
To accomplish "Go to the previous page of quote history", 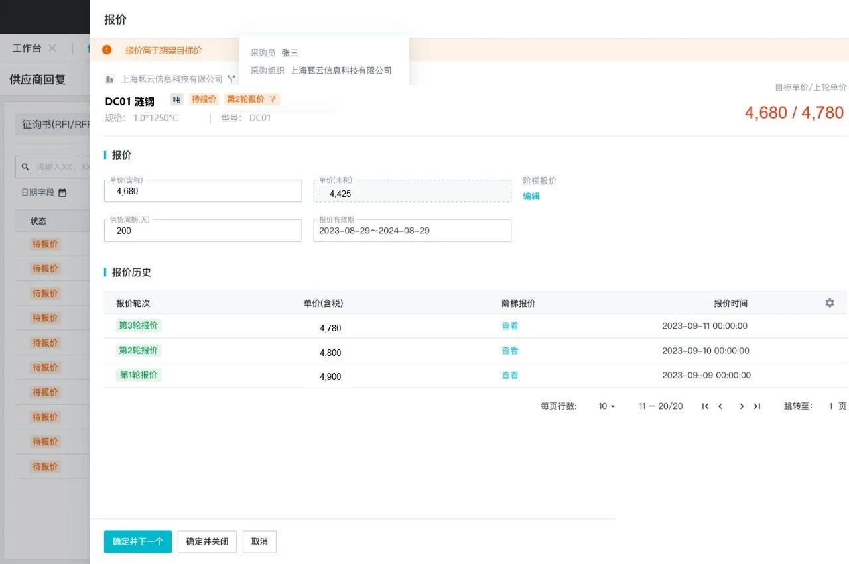I will click(720, 406).
